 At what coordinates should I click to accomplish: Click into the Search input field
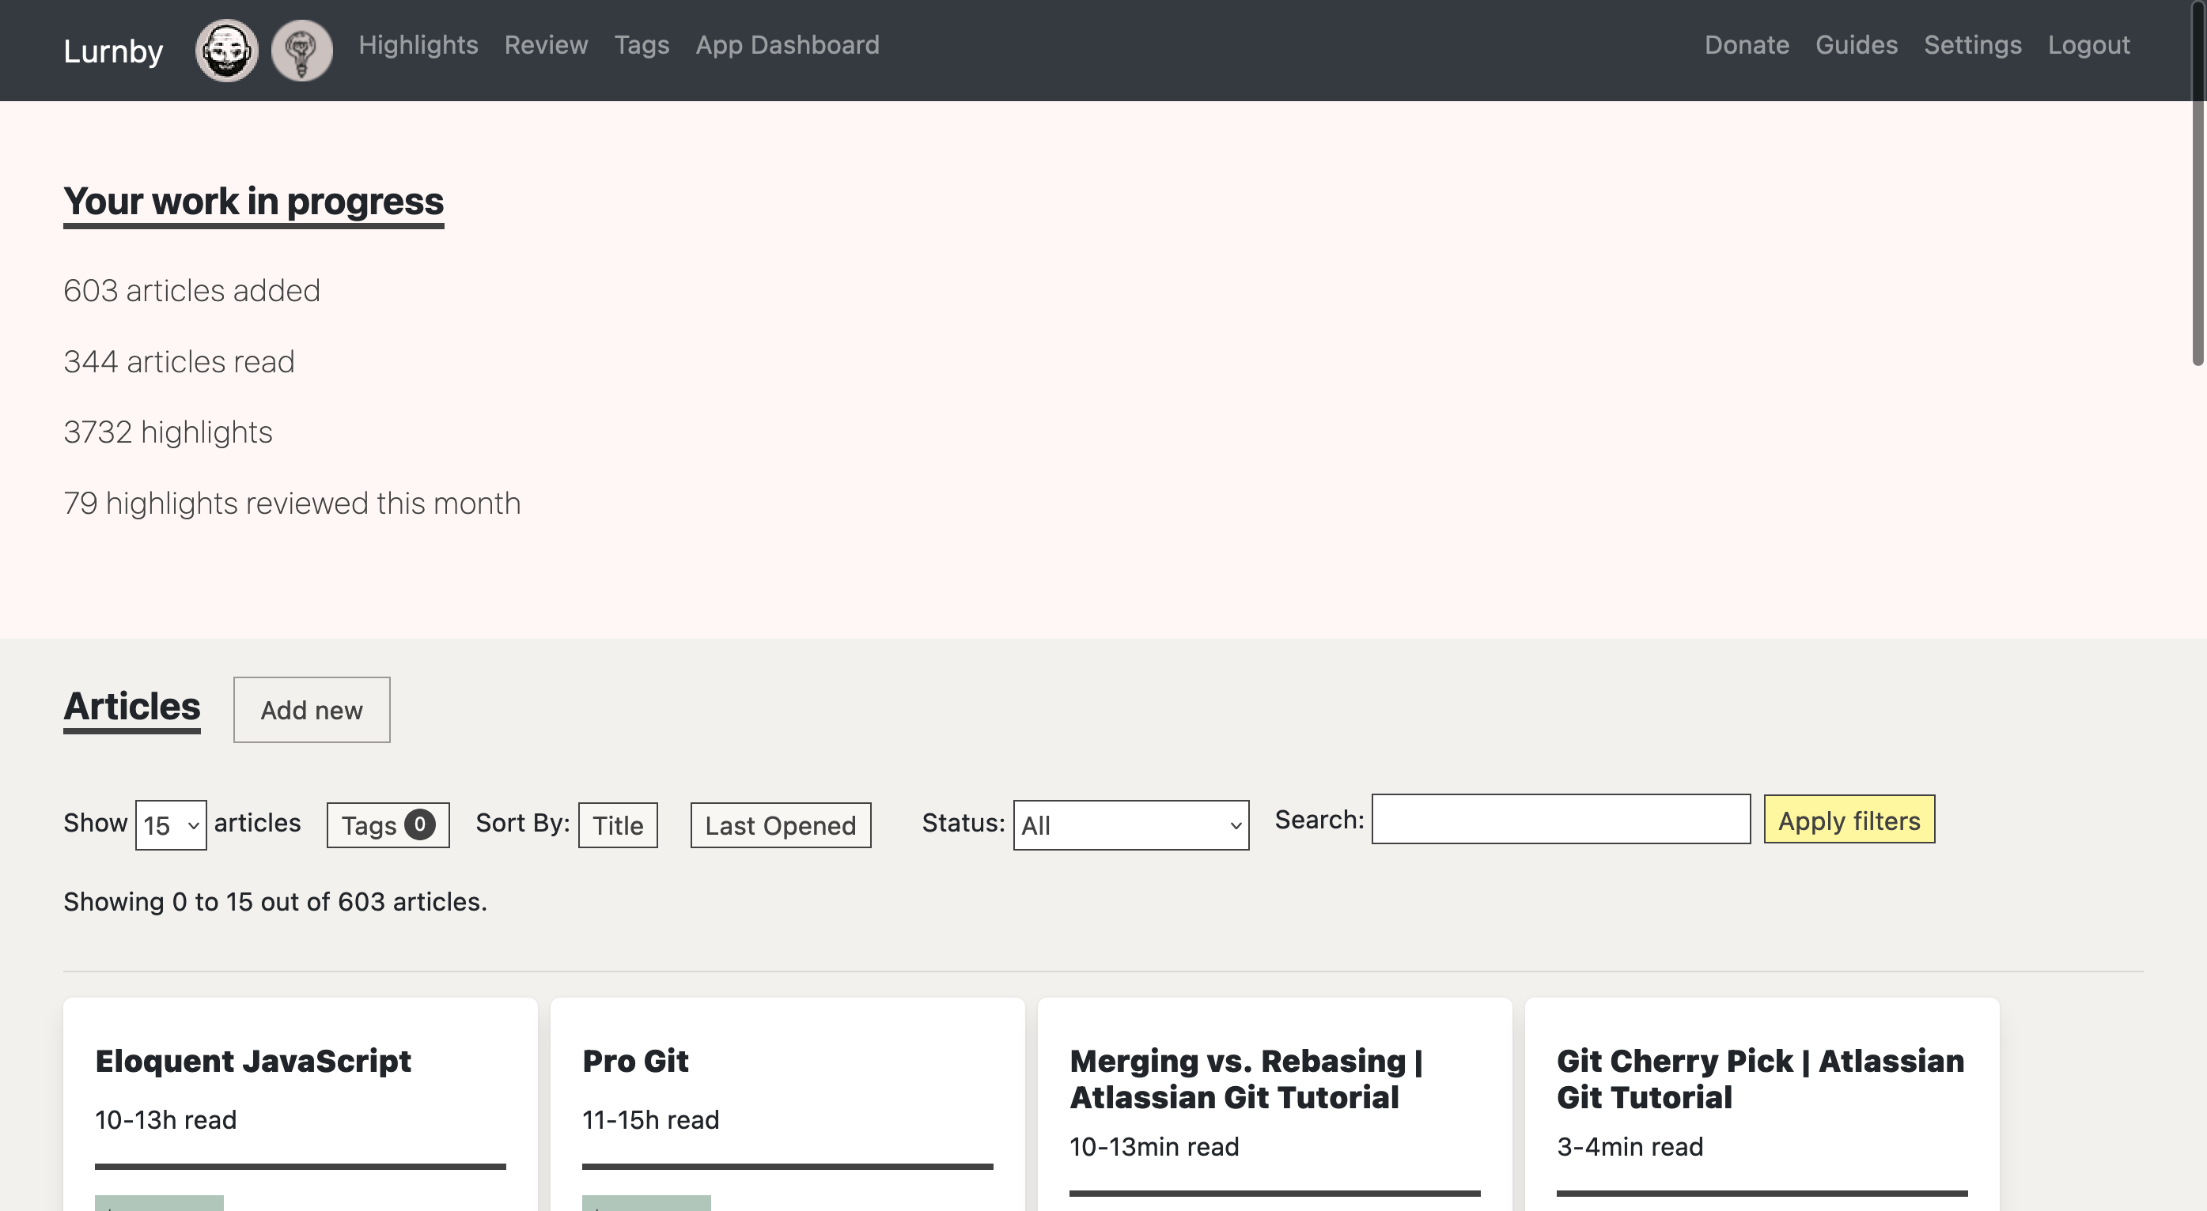[1560, 819]
